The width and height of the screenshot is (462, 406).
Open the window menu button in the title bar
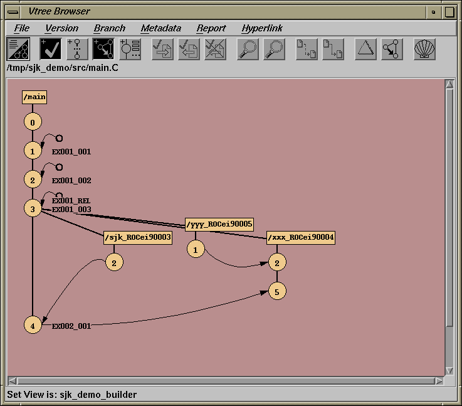pos(13,11)
